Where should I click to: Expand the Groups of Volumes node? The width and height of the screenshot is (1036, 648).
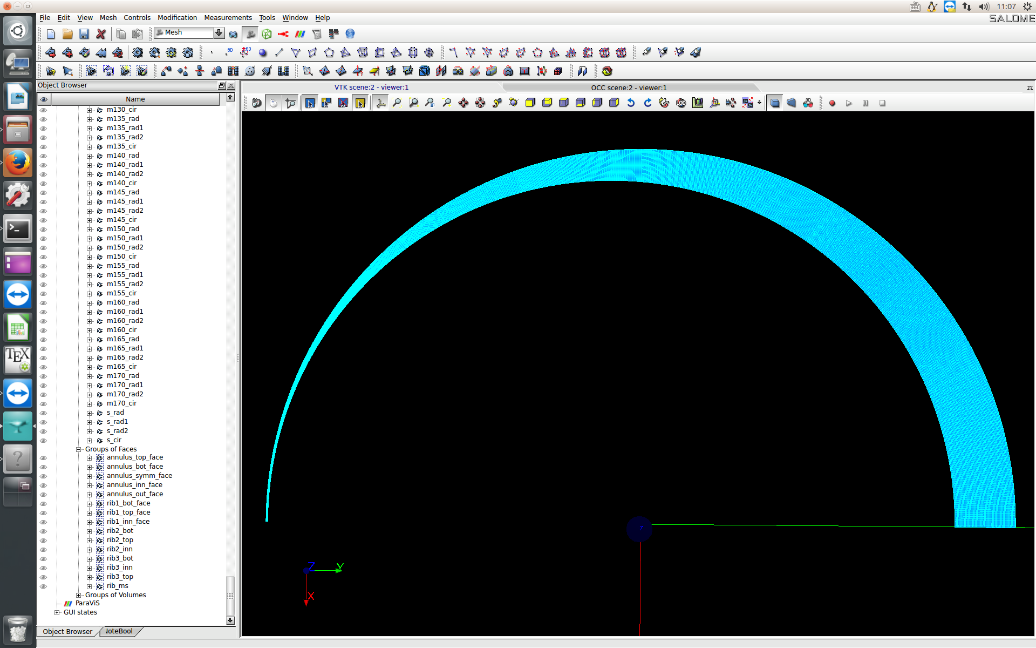[x=79, y=595]
